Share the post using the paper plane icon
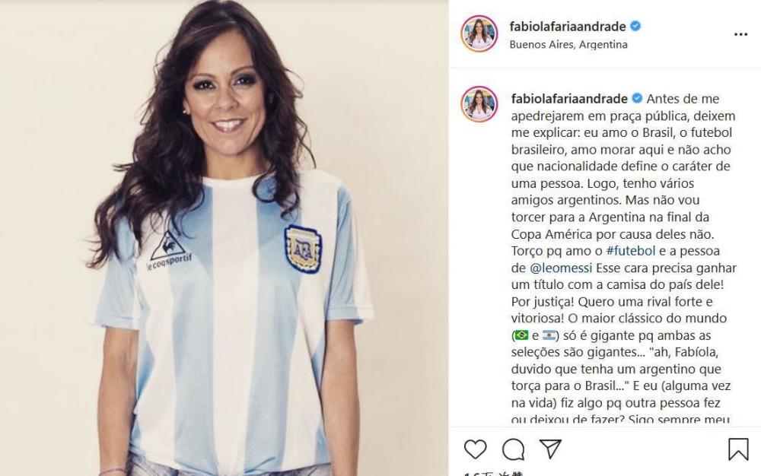 click(551, 449)
